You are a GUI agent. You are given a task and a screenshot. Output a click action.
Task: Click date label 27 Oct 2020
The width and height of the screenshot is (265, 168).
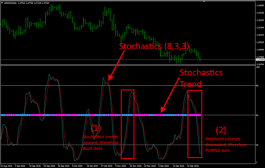click(x=107, y=166)
